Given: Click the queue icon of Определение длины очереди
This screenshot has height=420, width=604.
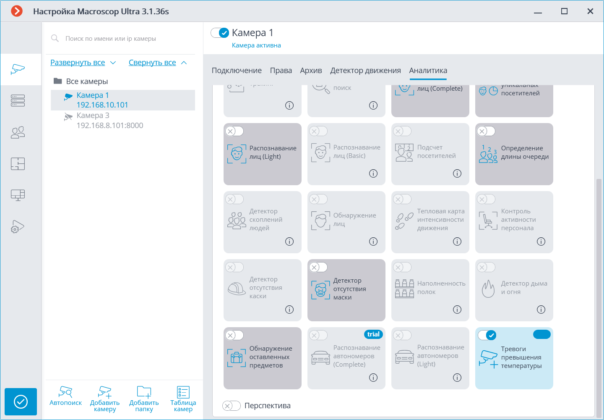Looking at the screenshot, I should pyautogui.click(x=488, y=154).
